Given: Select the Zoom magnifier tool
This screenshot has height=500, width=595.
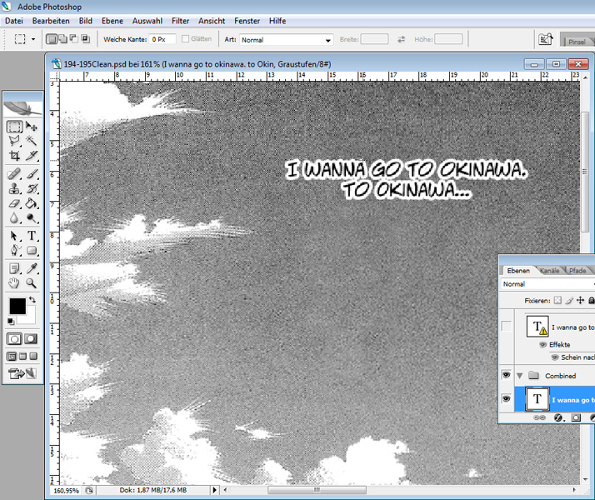Looking at the screenshot, I should (x=32, y=283).
